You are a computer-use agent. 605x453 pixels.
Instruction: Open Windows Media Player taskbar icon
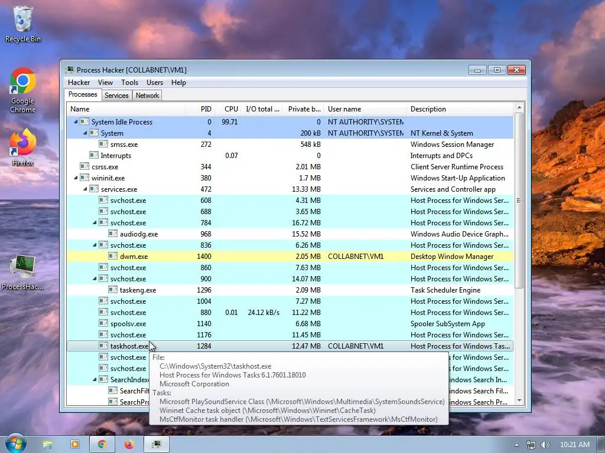point(75,445)
